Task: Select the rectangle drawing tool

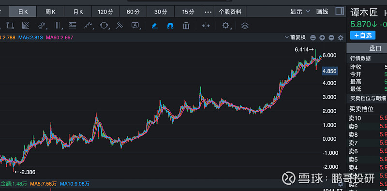Action: [10, 26]
